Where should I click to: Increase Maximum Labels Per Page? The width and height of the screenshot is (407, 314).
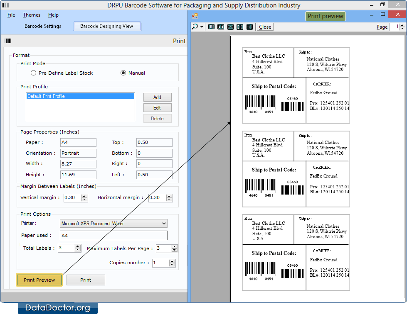[x=175, y=247]
